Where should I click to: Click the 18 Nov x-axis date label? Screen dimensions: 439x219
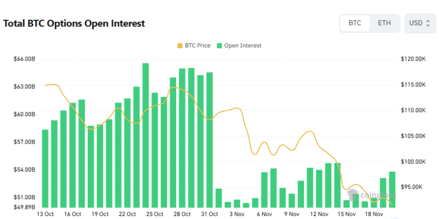tap(374, 214)
